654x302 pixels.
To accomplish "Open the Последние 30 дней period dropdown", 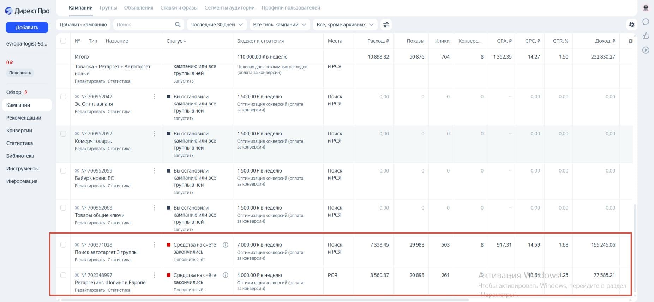I will pyautogui.click(x=216, y=25).
